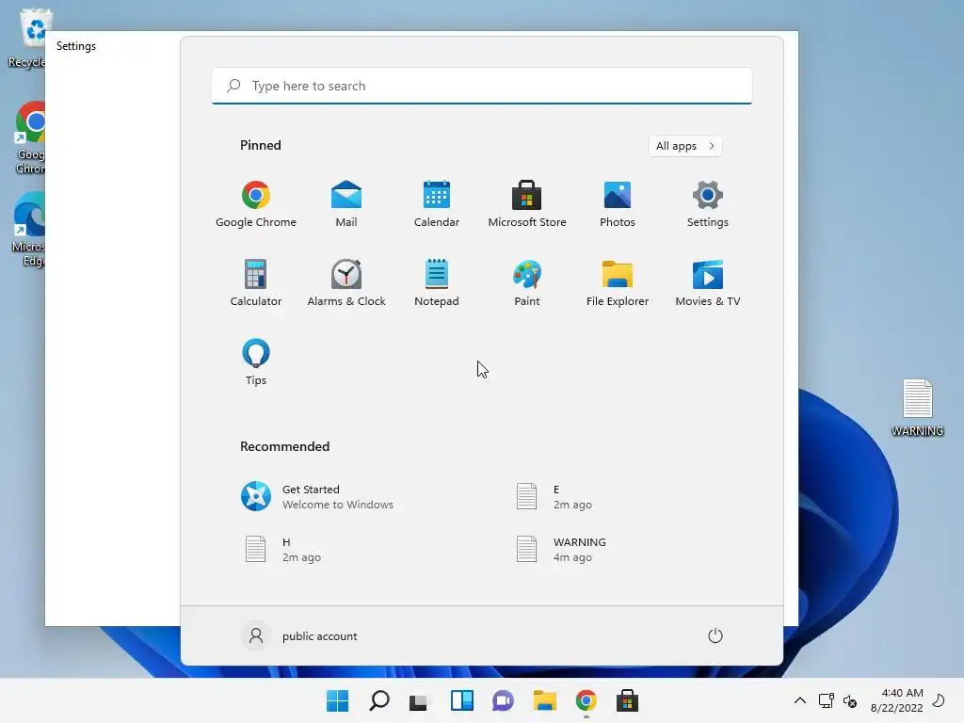Click the Windows Start button on taskbar
The image size is (964, 723).
point(338,700)
